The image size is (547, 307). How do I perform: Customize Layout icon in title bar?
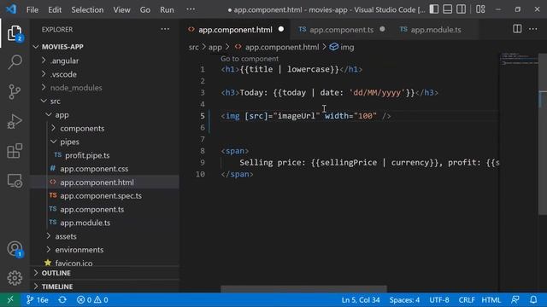pos(480,9)
